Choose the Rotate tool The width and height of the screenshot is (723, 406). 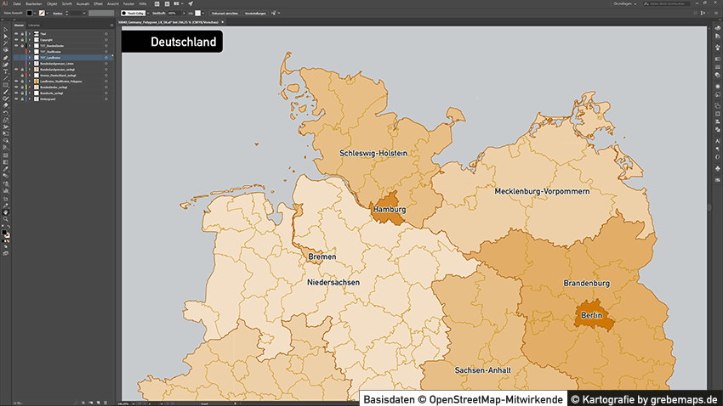5,113
